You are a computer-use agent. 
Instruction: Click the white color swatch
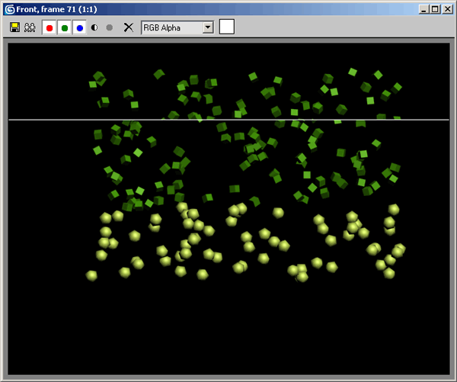coord(227,27)
